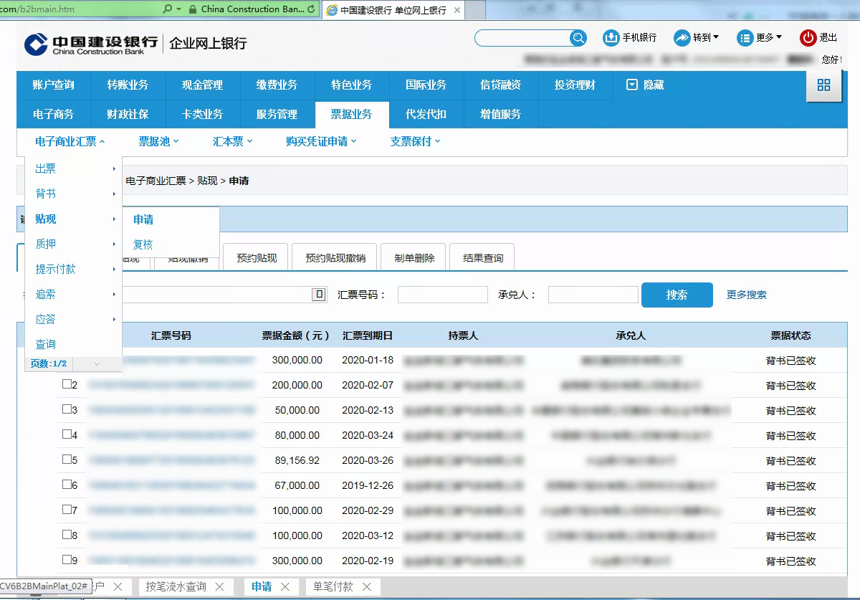Click the red 退出 power icon
The image size is (860, 600).
click(808, 37)
